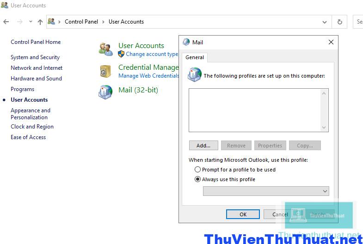Viewport: 363px width, 244px height.
Task: Open the recent locations chevron
Action: (31, 22)
